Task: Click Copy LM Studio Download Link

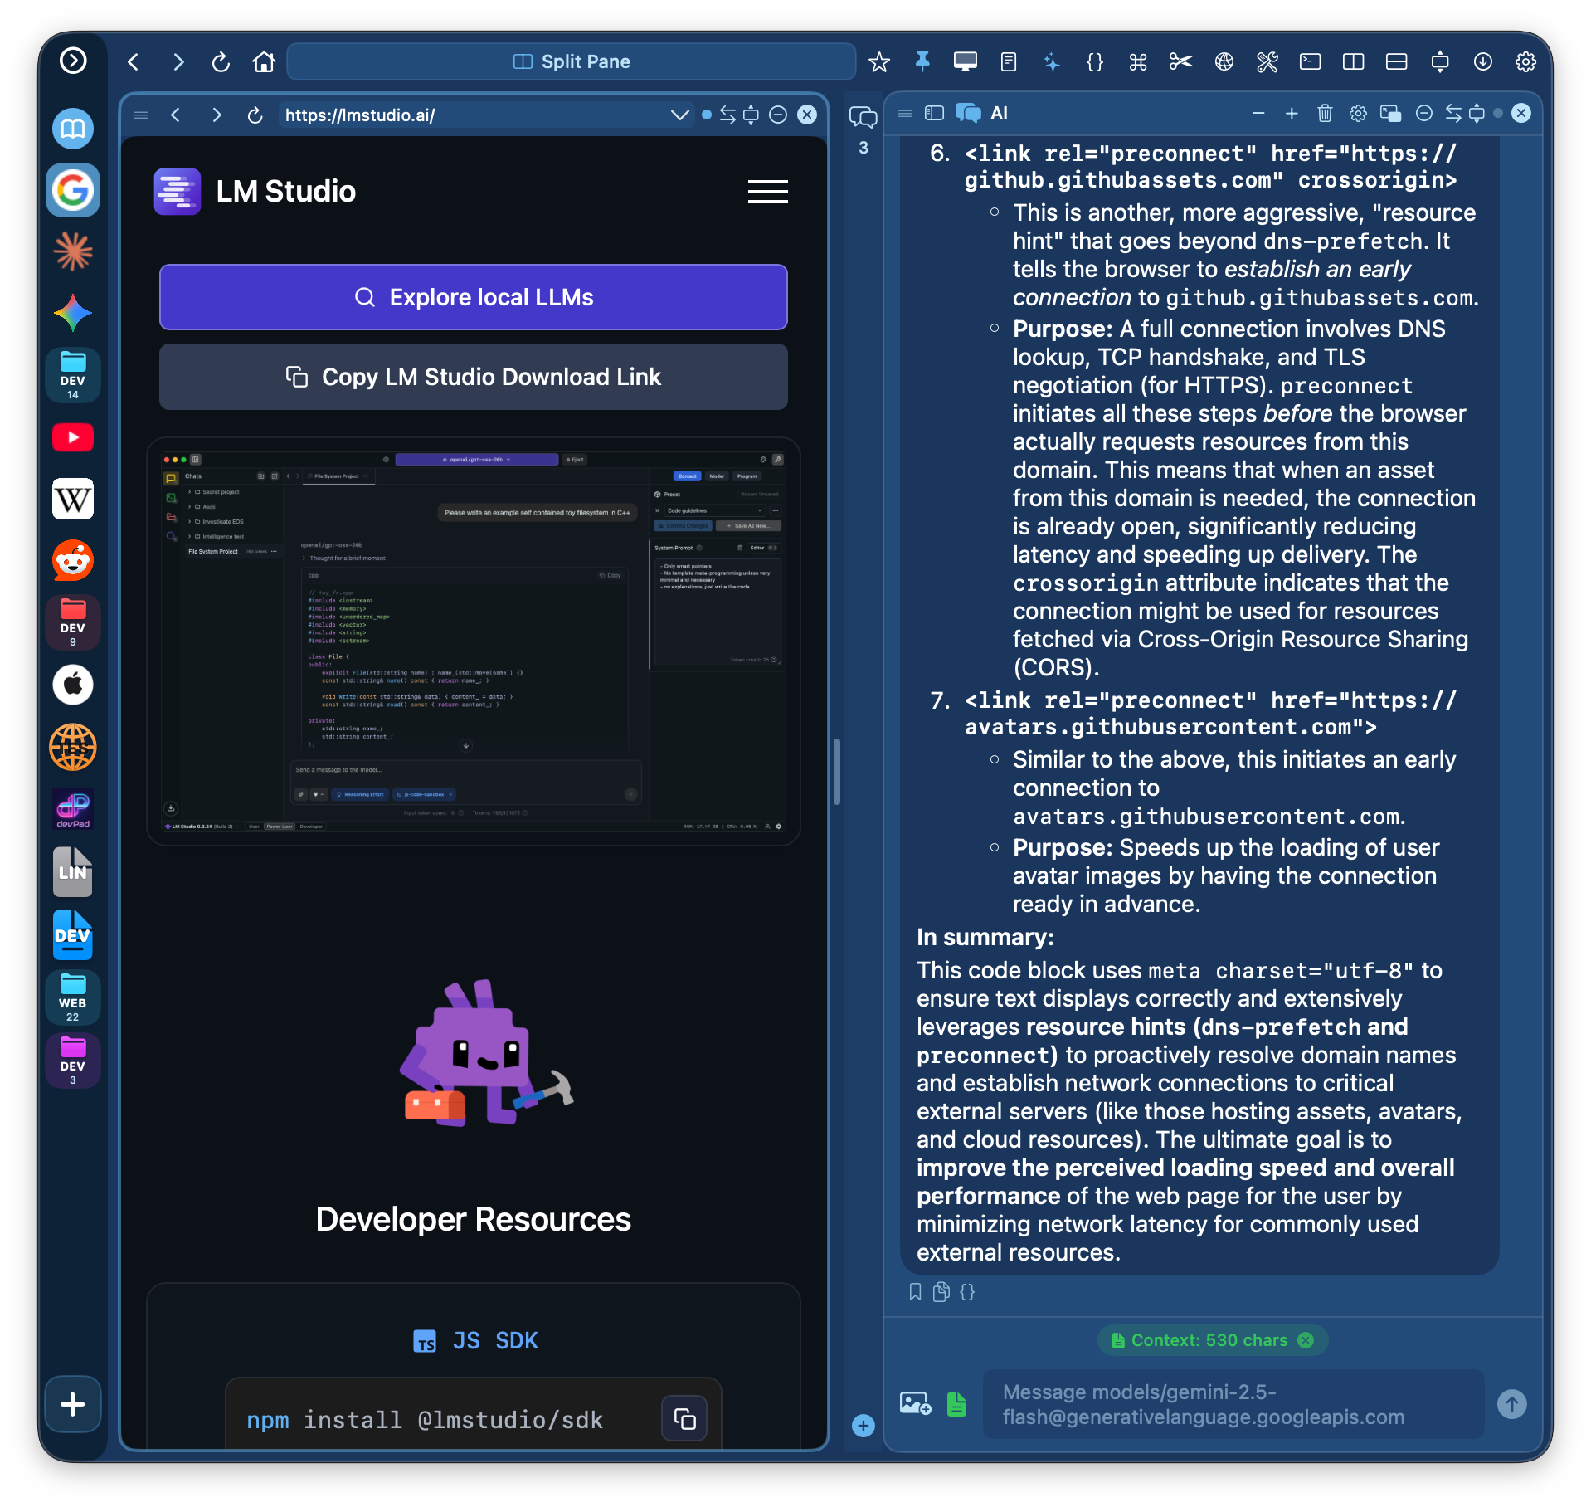Action: tap(473, 377)
